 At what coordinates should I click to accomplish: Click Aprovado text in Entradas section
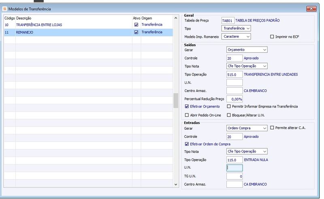coord(251,137)
